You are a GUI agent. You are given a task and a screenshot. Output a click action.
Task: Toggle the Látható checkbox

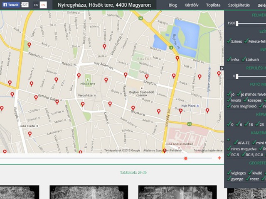click(x=244, y=59)
